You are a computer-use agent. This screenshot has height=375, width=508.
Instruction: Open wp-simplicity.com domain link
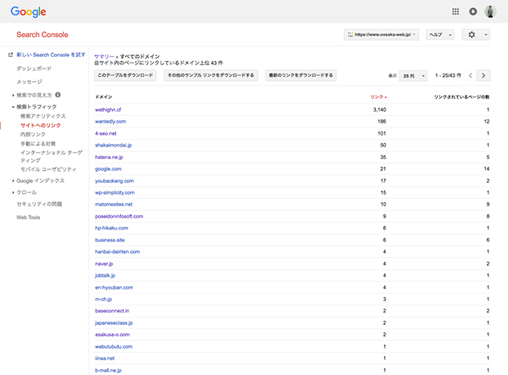(114, 192)
